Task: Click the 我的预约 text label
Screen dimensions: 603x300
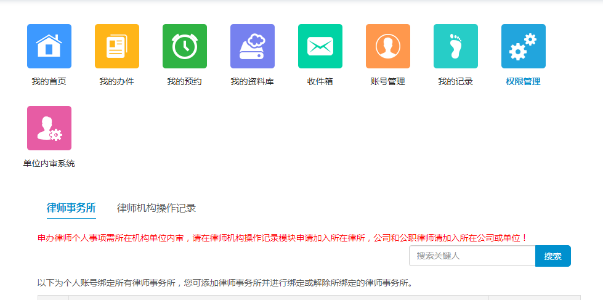Action: point(185,81)
